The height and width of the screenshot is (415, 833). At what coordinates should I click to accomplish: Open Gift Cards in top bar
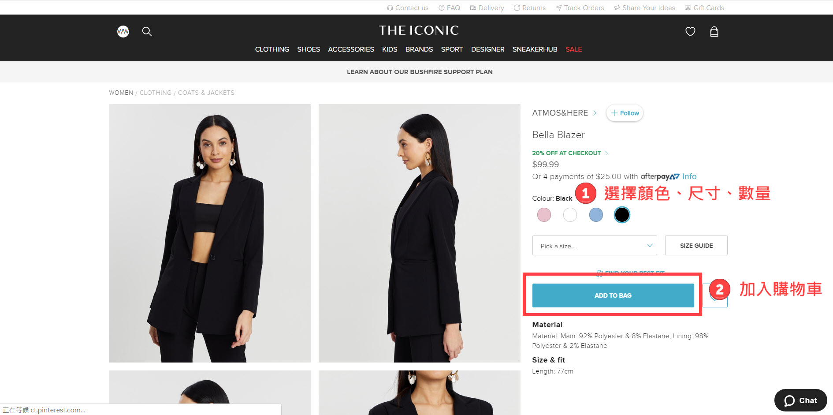coord(704,7)
